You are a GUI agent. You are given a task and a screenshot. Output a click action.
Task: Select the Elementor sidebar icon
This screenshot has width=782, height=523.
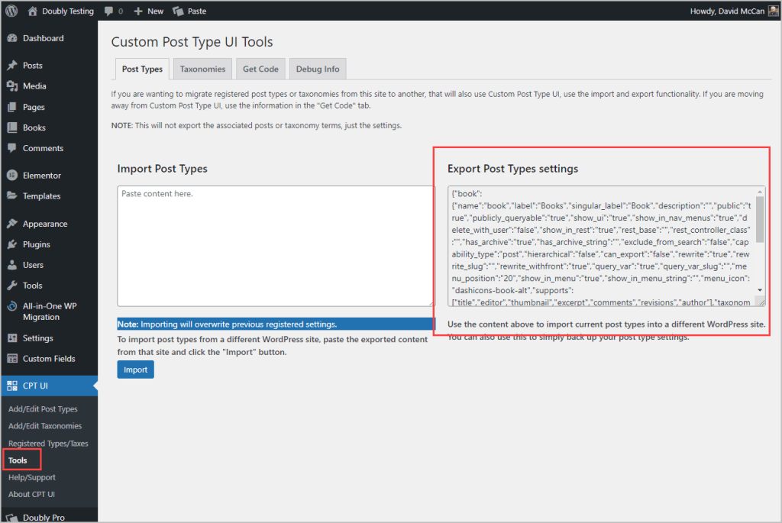click(11, 175)
